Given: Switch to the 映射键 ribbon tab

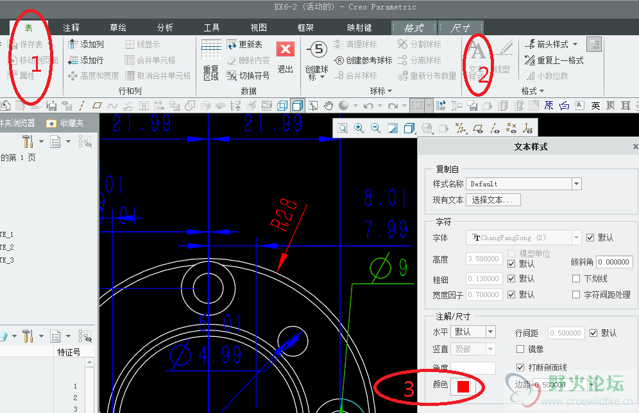Looking at the screenshot, I should [x=359, y=28].
